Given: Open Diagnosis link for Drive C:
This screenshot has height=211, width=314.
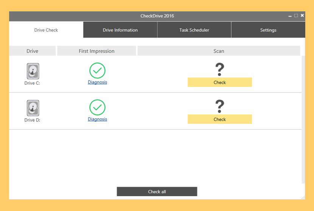Looking at the screenshot, I should [x=97, y=82].
